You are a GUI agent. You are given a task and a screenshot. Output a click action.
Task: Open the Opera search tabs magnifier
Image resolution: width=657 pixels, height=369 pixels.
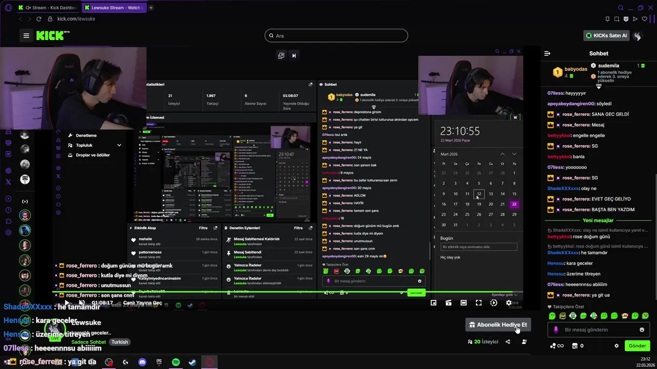tap(621, 8)
